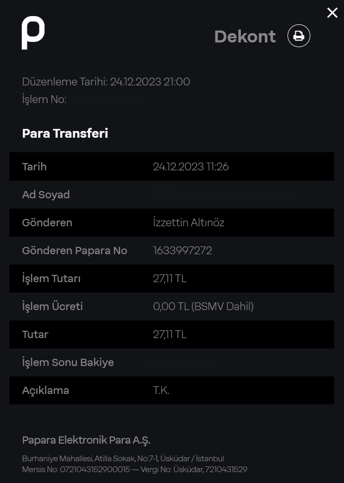Screen dimensions: 344x483
Task: Select the İşlem Ücreti value 0,00 TL
Action: pyautogui.click(x=171, y=306)
